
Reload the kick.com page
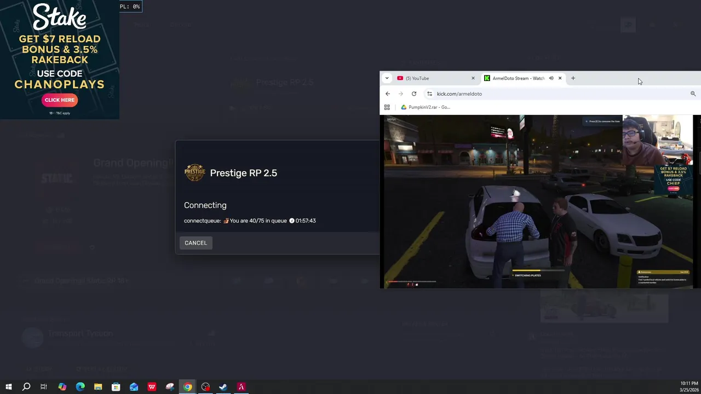tap(414, 94)
